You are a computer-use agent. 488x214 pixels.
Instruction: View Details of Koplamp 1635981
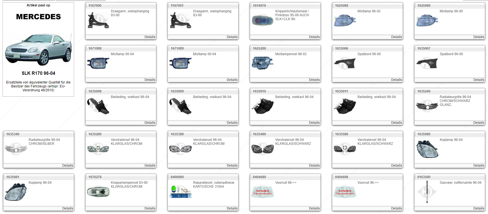pyautogui.click(x=67, y=208)
